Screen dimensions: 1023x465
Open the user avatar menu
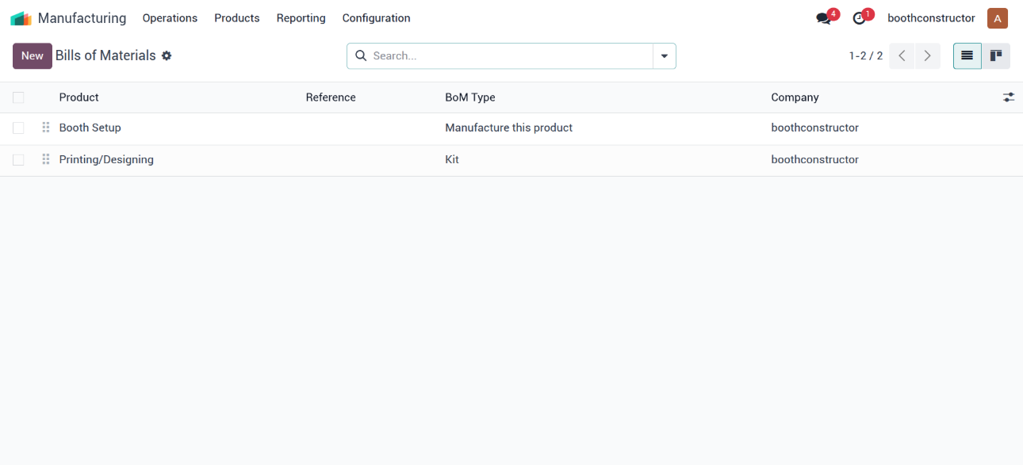click(x=997, y=18)
